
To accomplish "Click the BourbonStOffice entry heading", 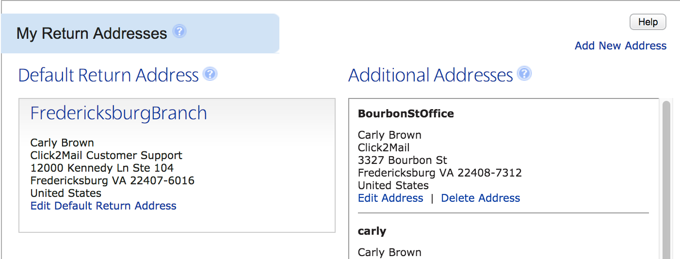I will [x=406, y=113].
